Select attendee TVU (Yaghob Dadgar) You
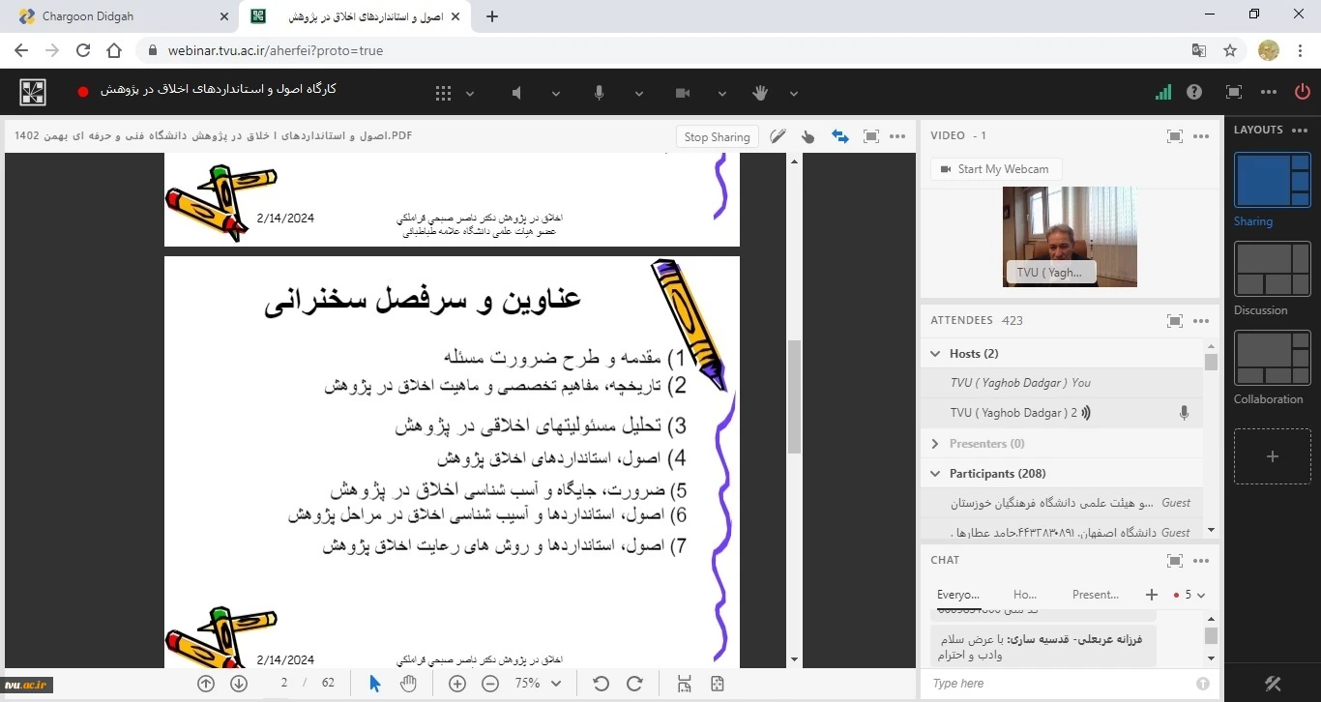This screenshot has width=1321, height=702. pyautogui.click(x=1061, y=383)
